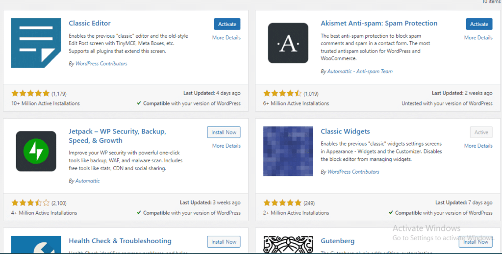This screenshot has height=254, width=502.
Task: Activate the Classic Editor plugin
Action: coord(227,24)
